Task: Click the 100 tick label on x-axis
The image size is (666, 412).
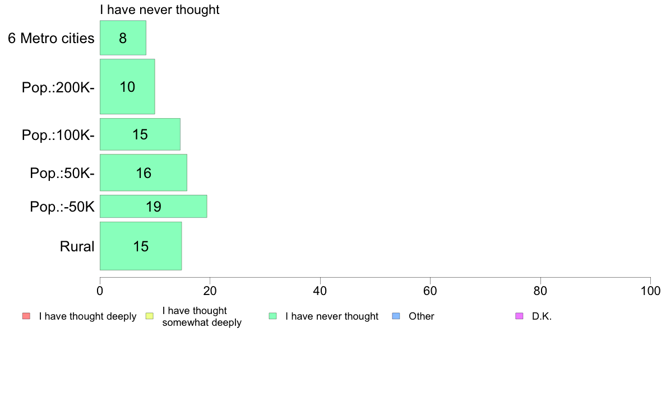Action: click(650, 291)
